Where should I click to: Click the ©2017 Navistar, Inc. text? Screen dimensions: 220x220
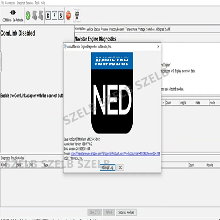[x=73, y=158]
